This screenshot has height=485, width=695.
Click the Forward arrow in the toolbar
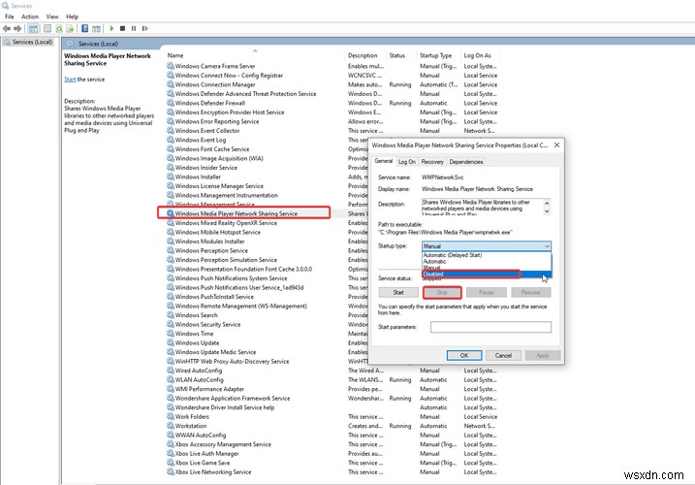[17, 28]
